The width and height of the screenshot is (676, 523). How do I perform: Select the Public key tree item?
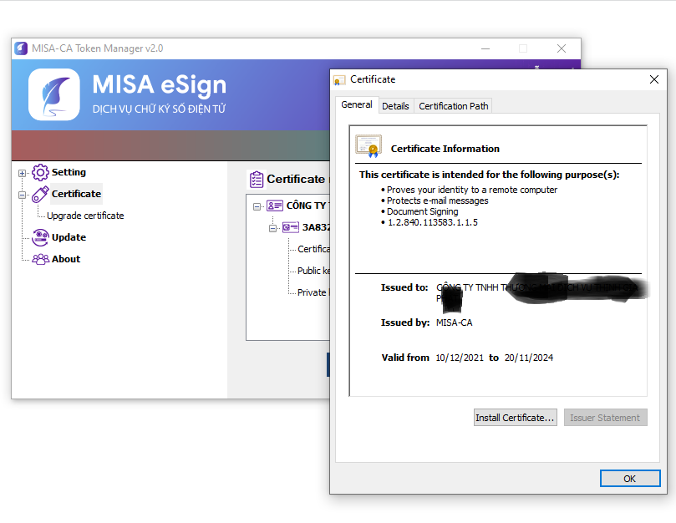pyautogui.click(x=313, y=271)
